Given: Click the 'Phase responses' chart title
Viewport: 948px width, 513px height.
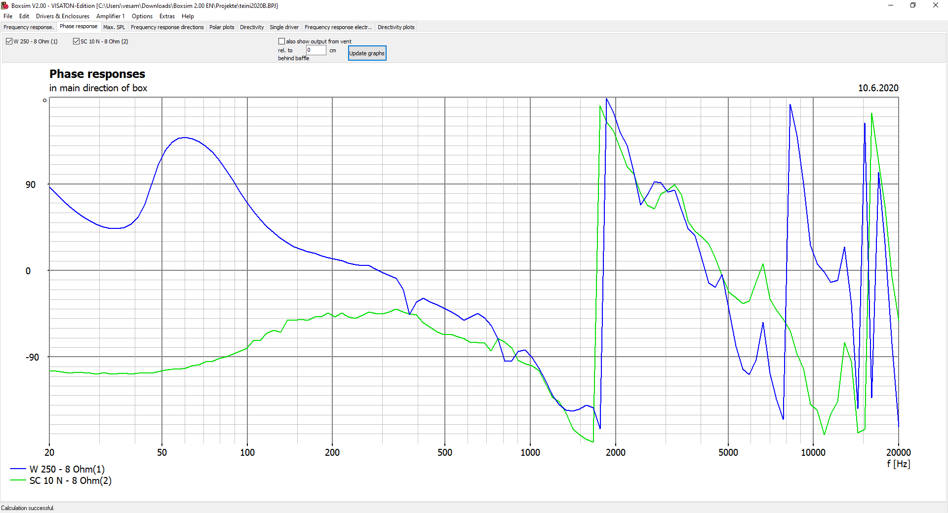Looking at the screenshot, I should (97, 74).
